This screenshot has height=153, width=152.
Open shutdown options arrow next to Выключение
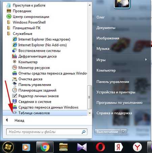point(123,131)
